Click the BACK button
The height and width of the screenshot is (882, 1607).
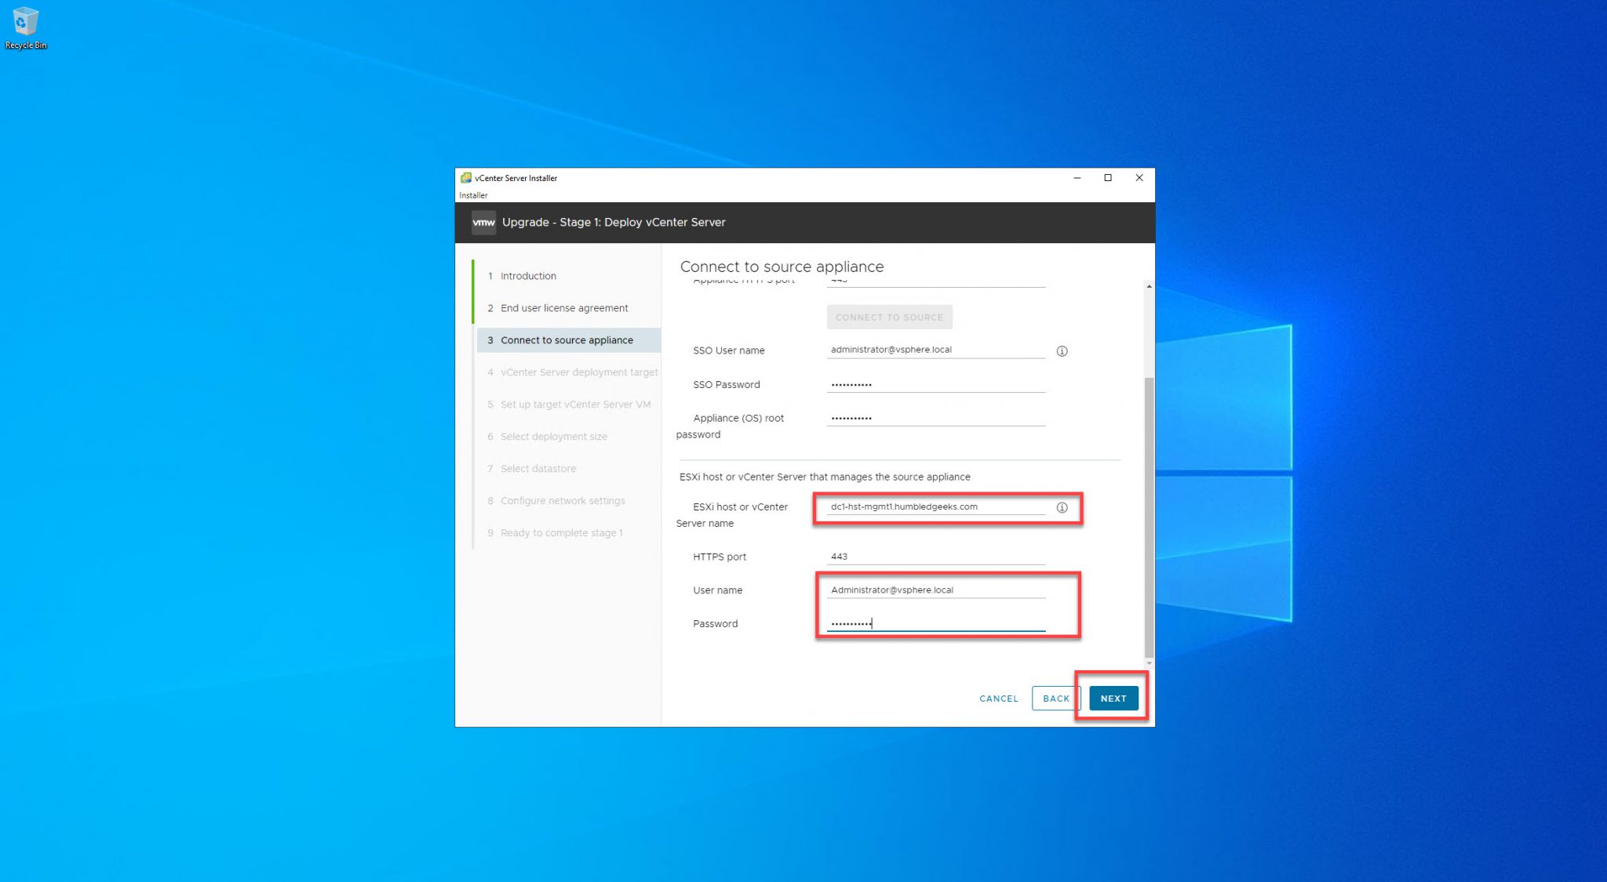point(1055,698)
